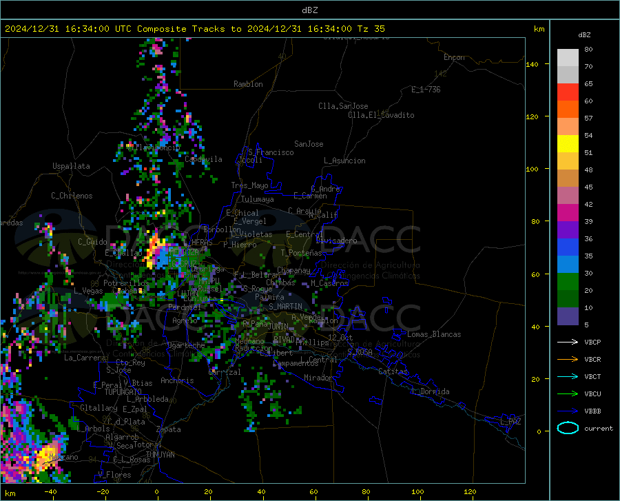
Task: Click the cyan 'current' ellipse legend icon
Action: [568, 428]
